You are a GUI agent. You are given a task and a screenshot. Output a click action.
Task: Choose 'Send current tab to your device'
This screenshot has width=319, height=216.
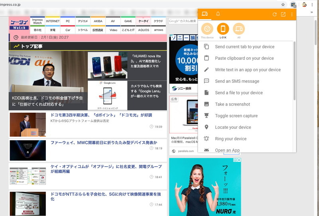click(245, 47)
